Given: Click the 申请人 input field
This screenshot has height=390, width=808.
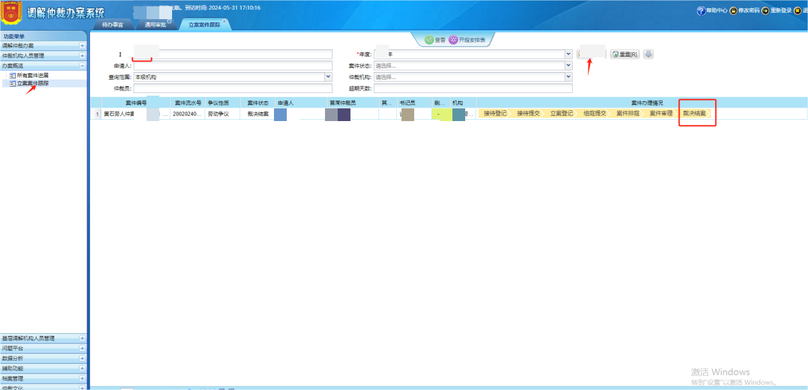Looking at the screenshot, I should pos(233,66).
